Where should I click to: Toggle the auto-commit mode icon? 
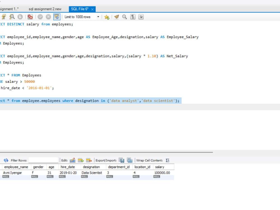click(57, 17)
